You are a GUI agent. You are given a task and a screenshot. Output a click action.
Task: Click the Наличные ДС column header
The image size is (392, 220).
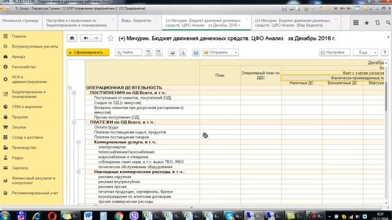click(x=301, y=83)
